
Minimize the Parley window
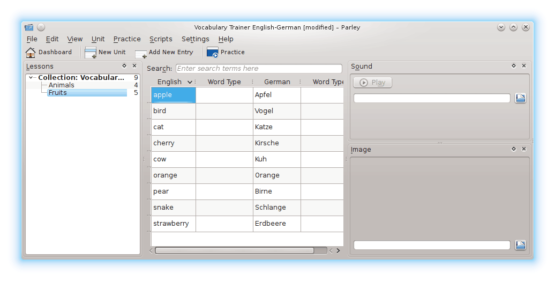point(501,27)
